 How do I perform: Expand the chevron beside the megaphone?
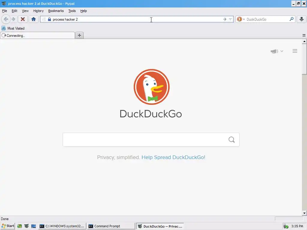(x=282, y=51)
